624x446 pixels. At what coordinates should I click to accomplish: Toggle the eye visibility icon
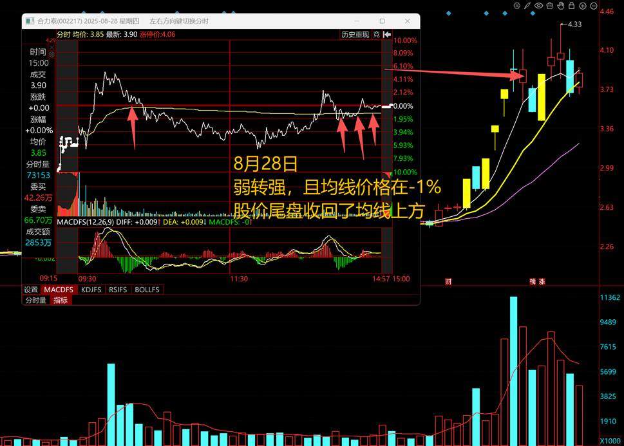539,6
